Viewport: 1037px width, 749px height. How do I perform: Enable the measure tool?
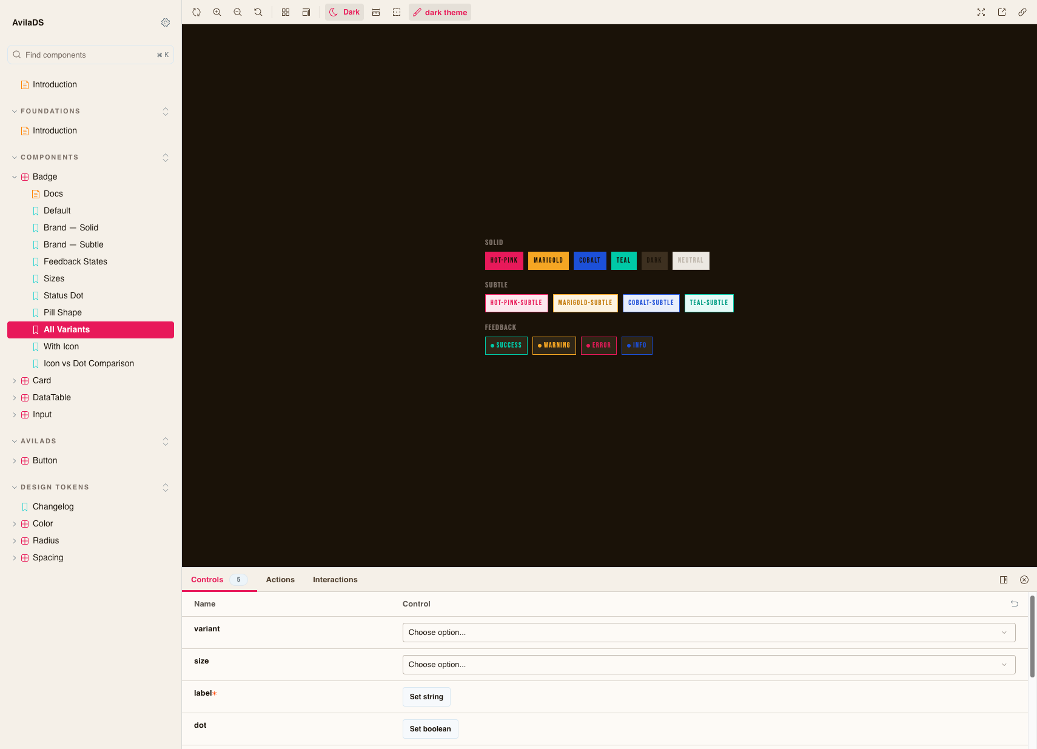tap(376, 12)
